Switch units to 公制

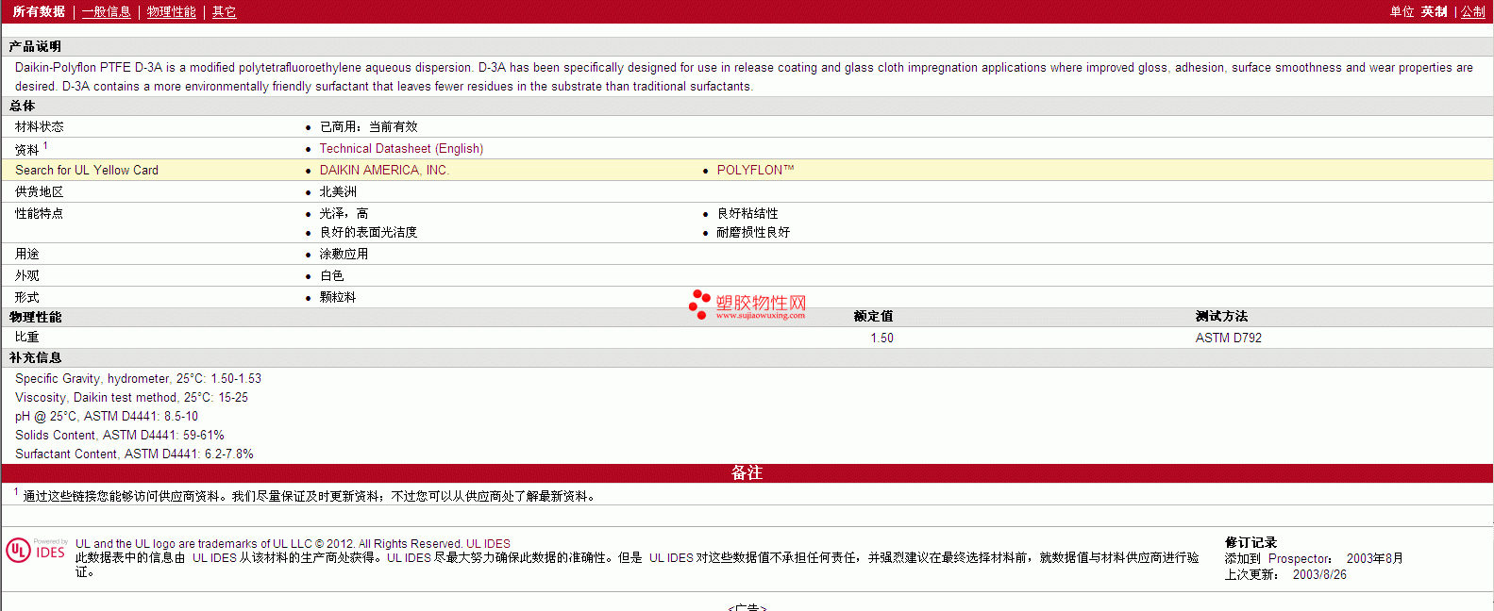(x=1473, y=12)
